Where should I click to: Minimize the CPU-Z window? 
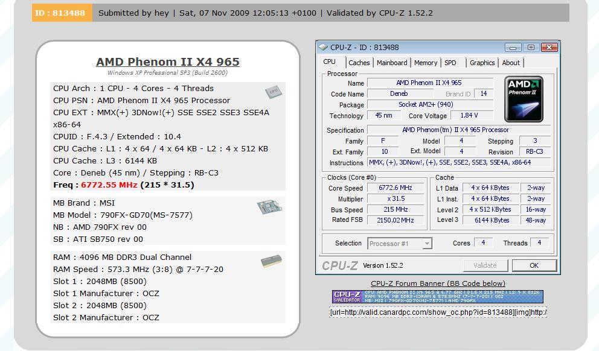pyautogui.click(x=513, y=47)
